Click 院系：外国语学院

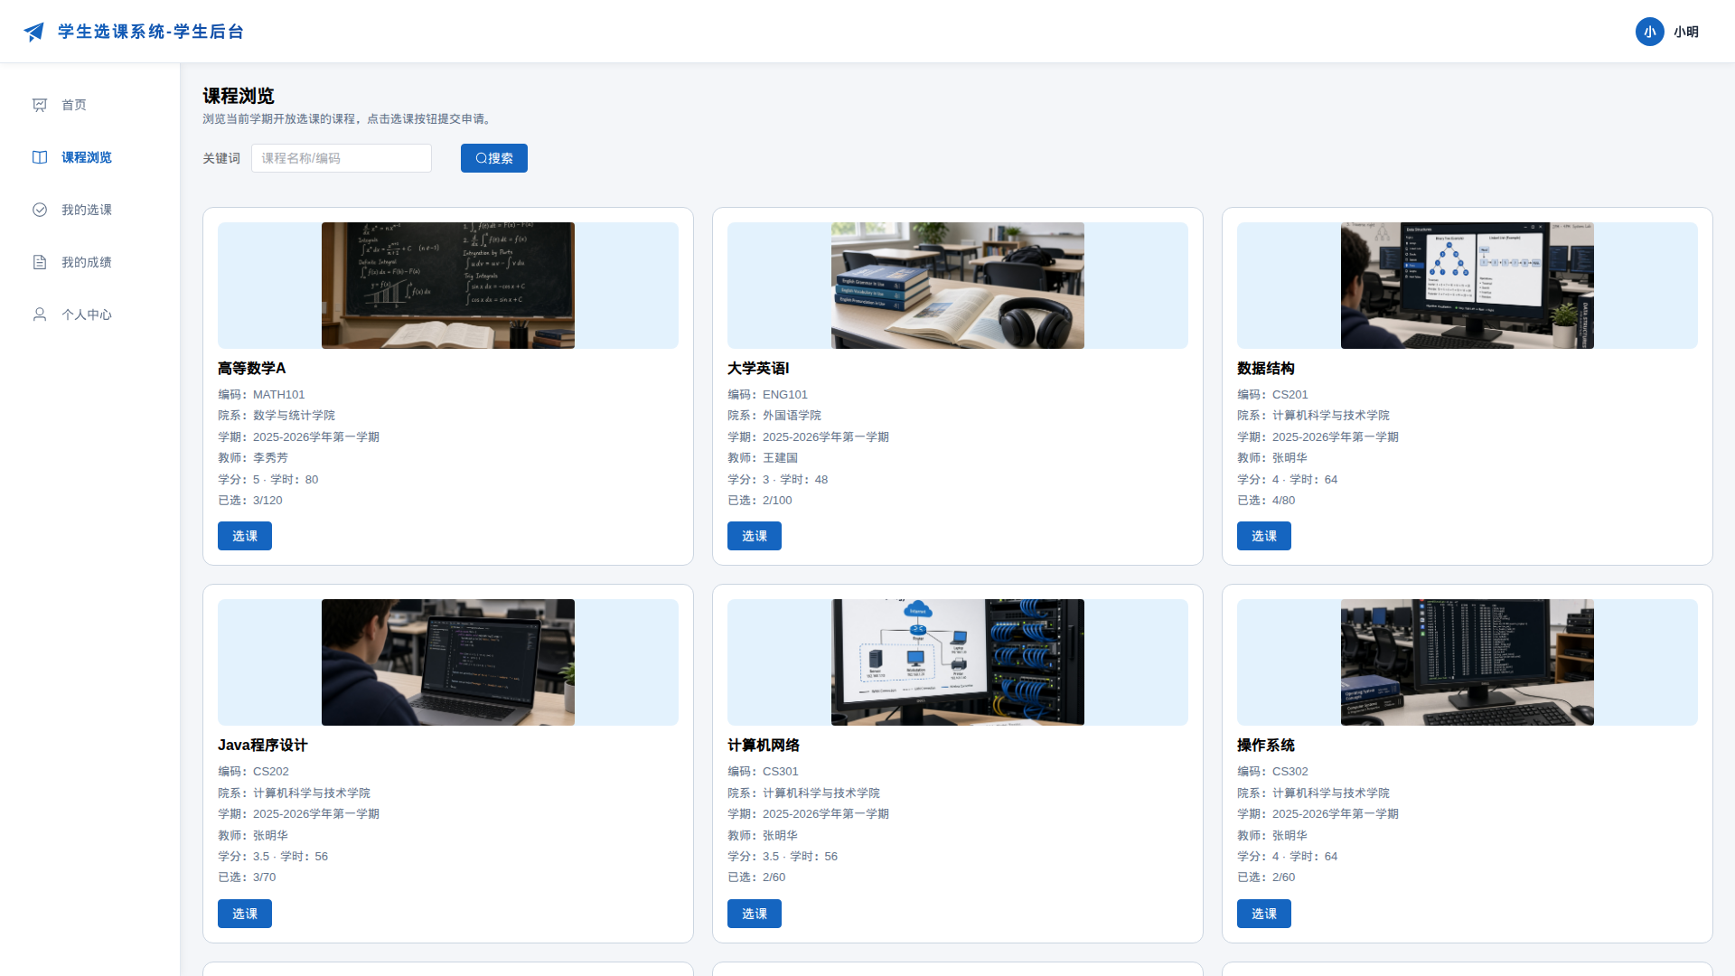[774, 415]
